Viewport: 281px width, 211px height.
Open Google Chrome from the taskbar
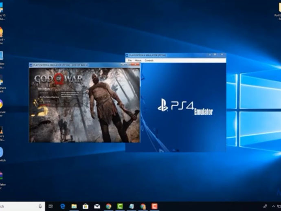(108, 207)
